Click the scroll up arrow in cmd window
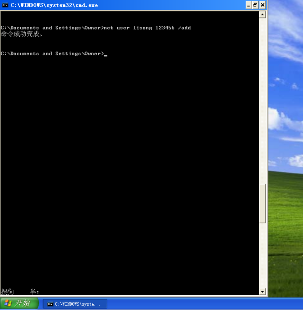Screen dimensions: 303x310 262,14
